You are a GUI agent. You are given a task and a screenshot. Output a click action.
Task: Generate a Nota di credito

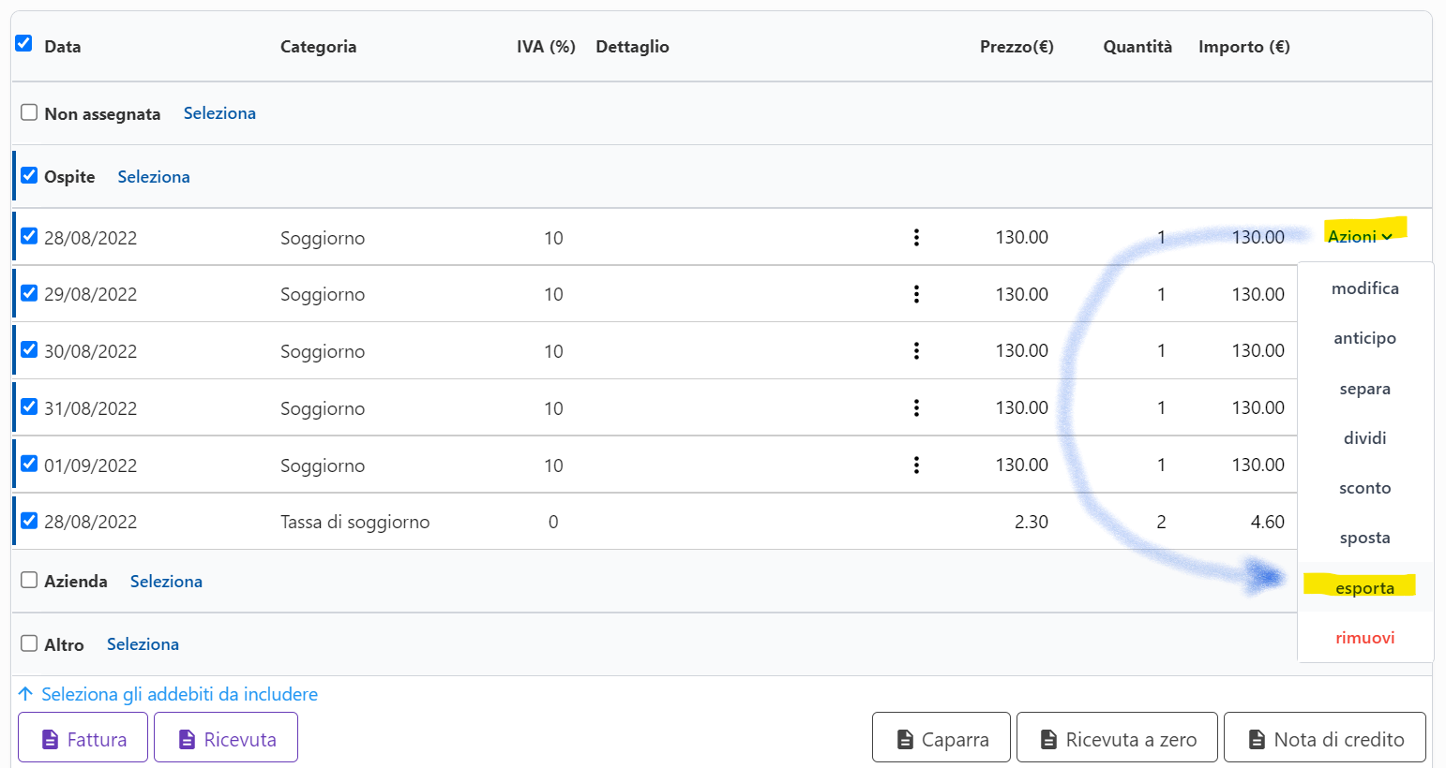pos(1324,739)
